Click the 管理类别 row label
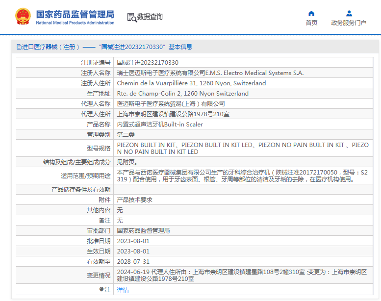381x301 pixels. 99,135
